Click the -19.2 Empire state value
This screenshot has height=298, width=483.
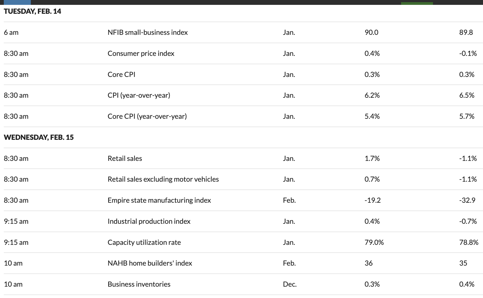coord(372,200)
